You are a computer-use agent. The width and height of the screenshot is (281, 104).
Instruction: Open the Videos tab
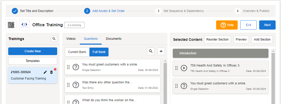point(71,39)
